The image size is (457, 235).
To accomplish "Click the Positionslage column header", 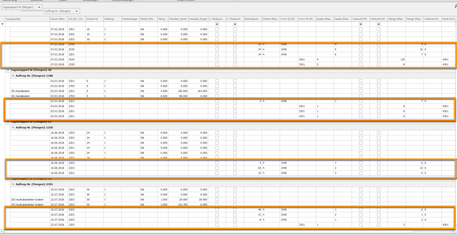I will [131, 19].
